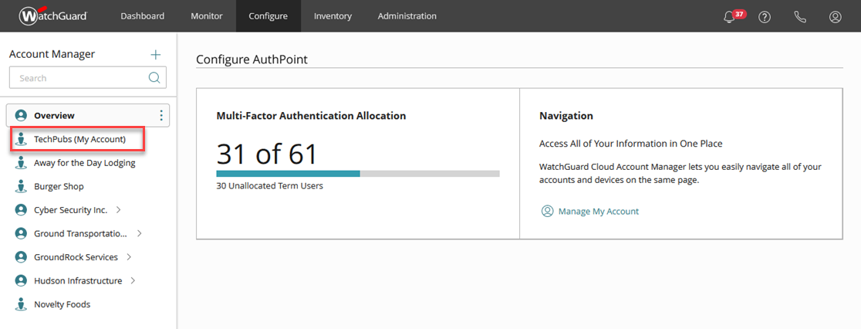Click the search magnifier icon

(154, 78)
